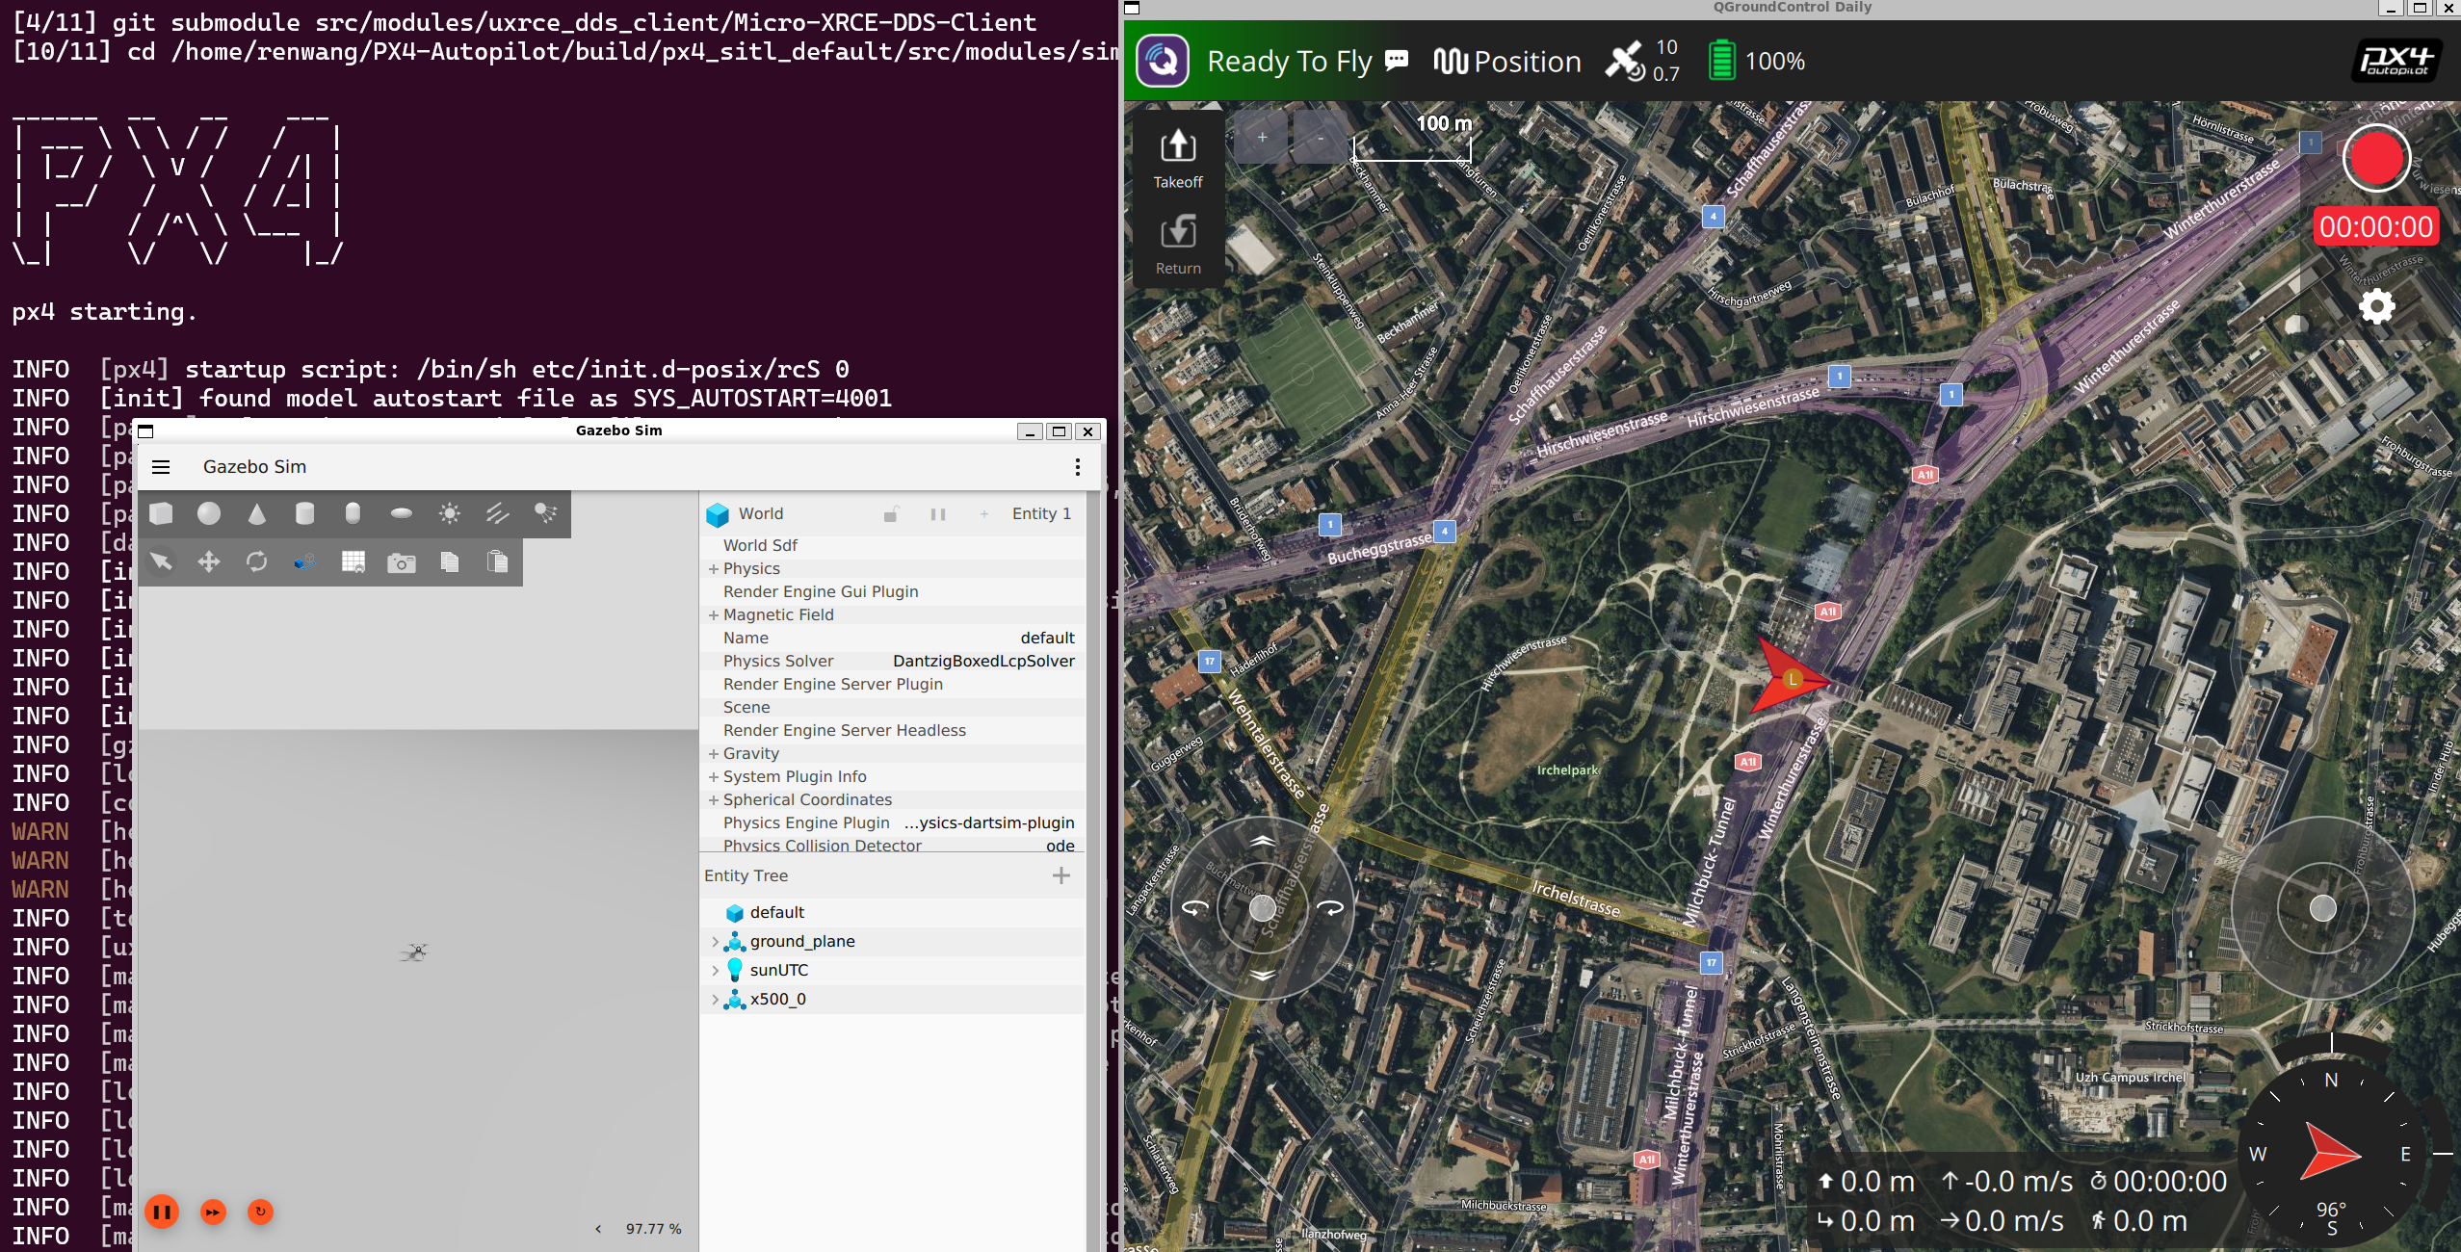Show vehicle messages speech bubble icon
Screen dimensions: 2461x1252
(x=1397, y=61)
